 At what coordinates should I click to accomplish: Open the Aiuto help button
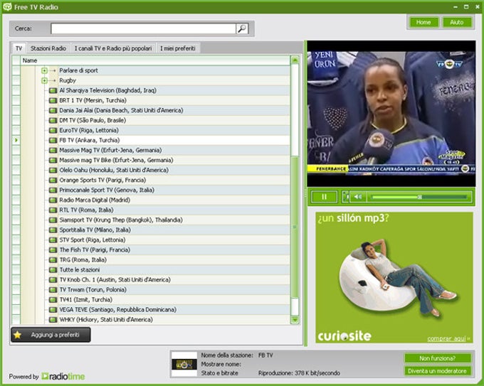click(457, 22)
